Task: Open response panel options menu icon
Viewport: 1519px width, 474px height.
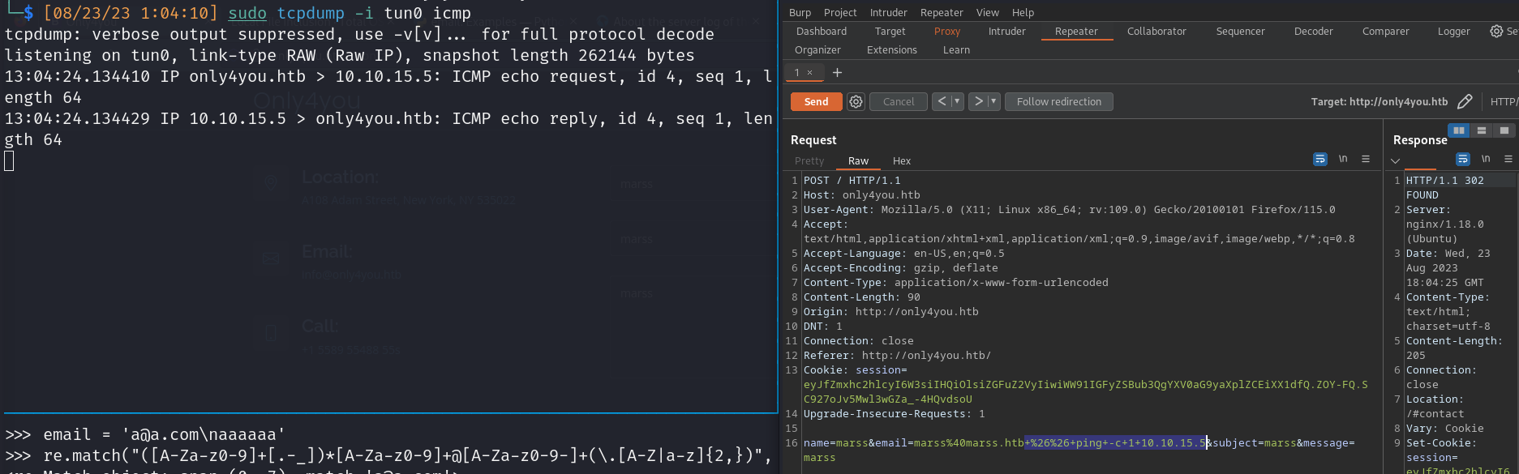Action: (x=1508, y=159)
